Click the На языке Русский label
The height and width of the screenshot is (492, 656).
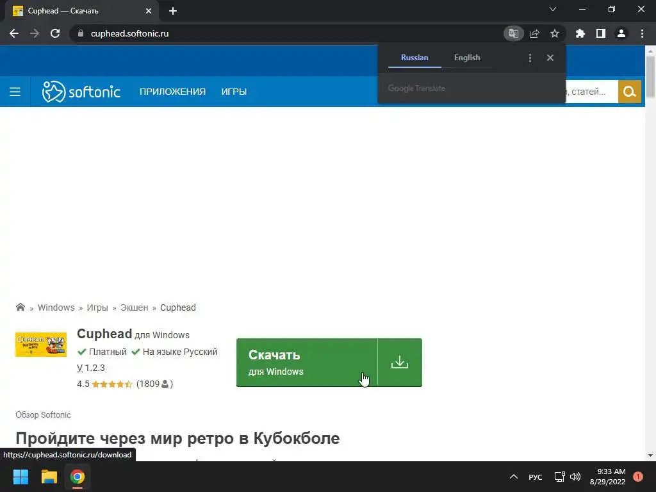[180, 352]
